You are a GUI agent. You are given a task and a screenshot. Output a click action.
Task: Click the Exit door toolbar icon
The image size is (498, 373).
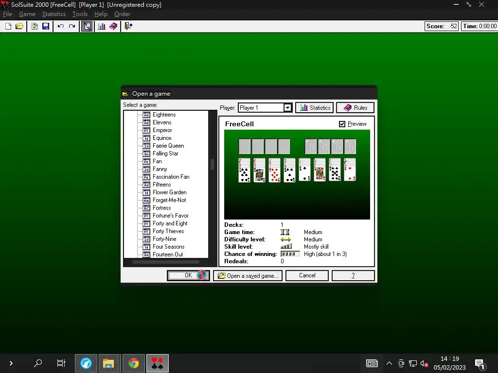(128, 26)
